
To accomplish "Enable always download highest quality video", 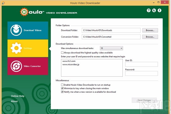I will [x=62, y=53].
